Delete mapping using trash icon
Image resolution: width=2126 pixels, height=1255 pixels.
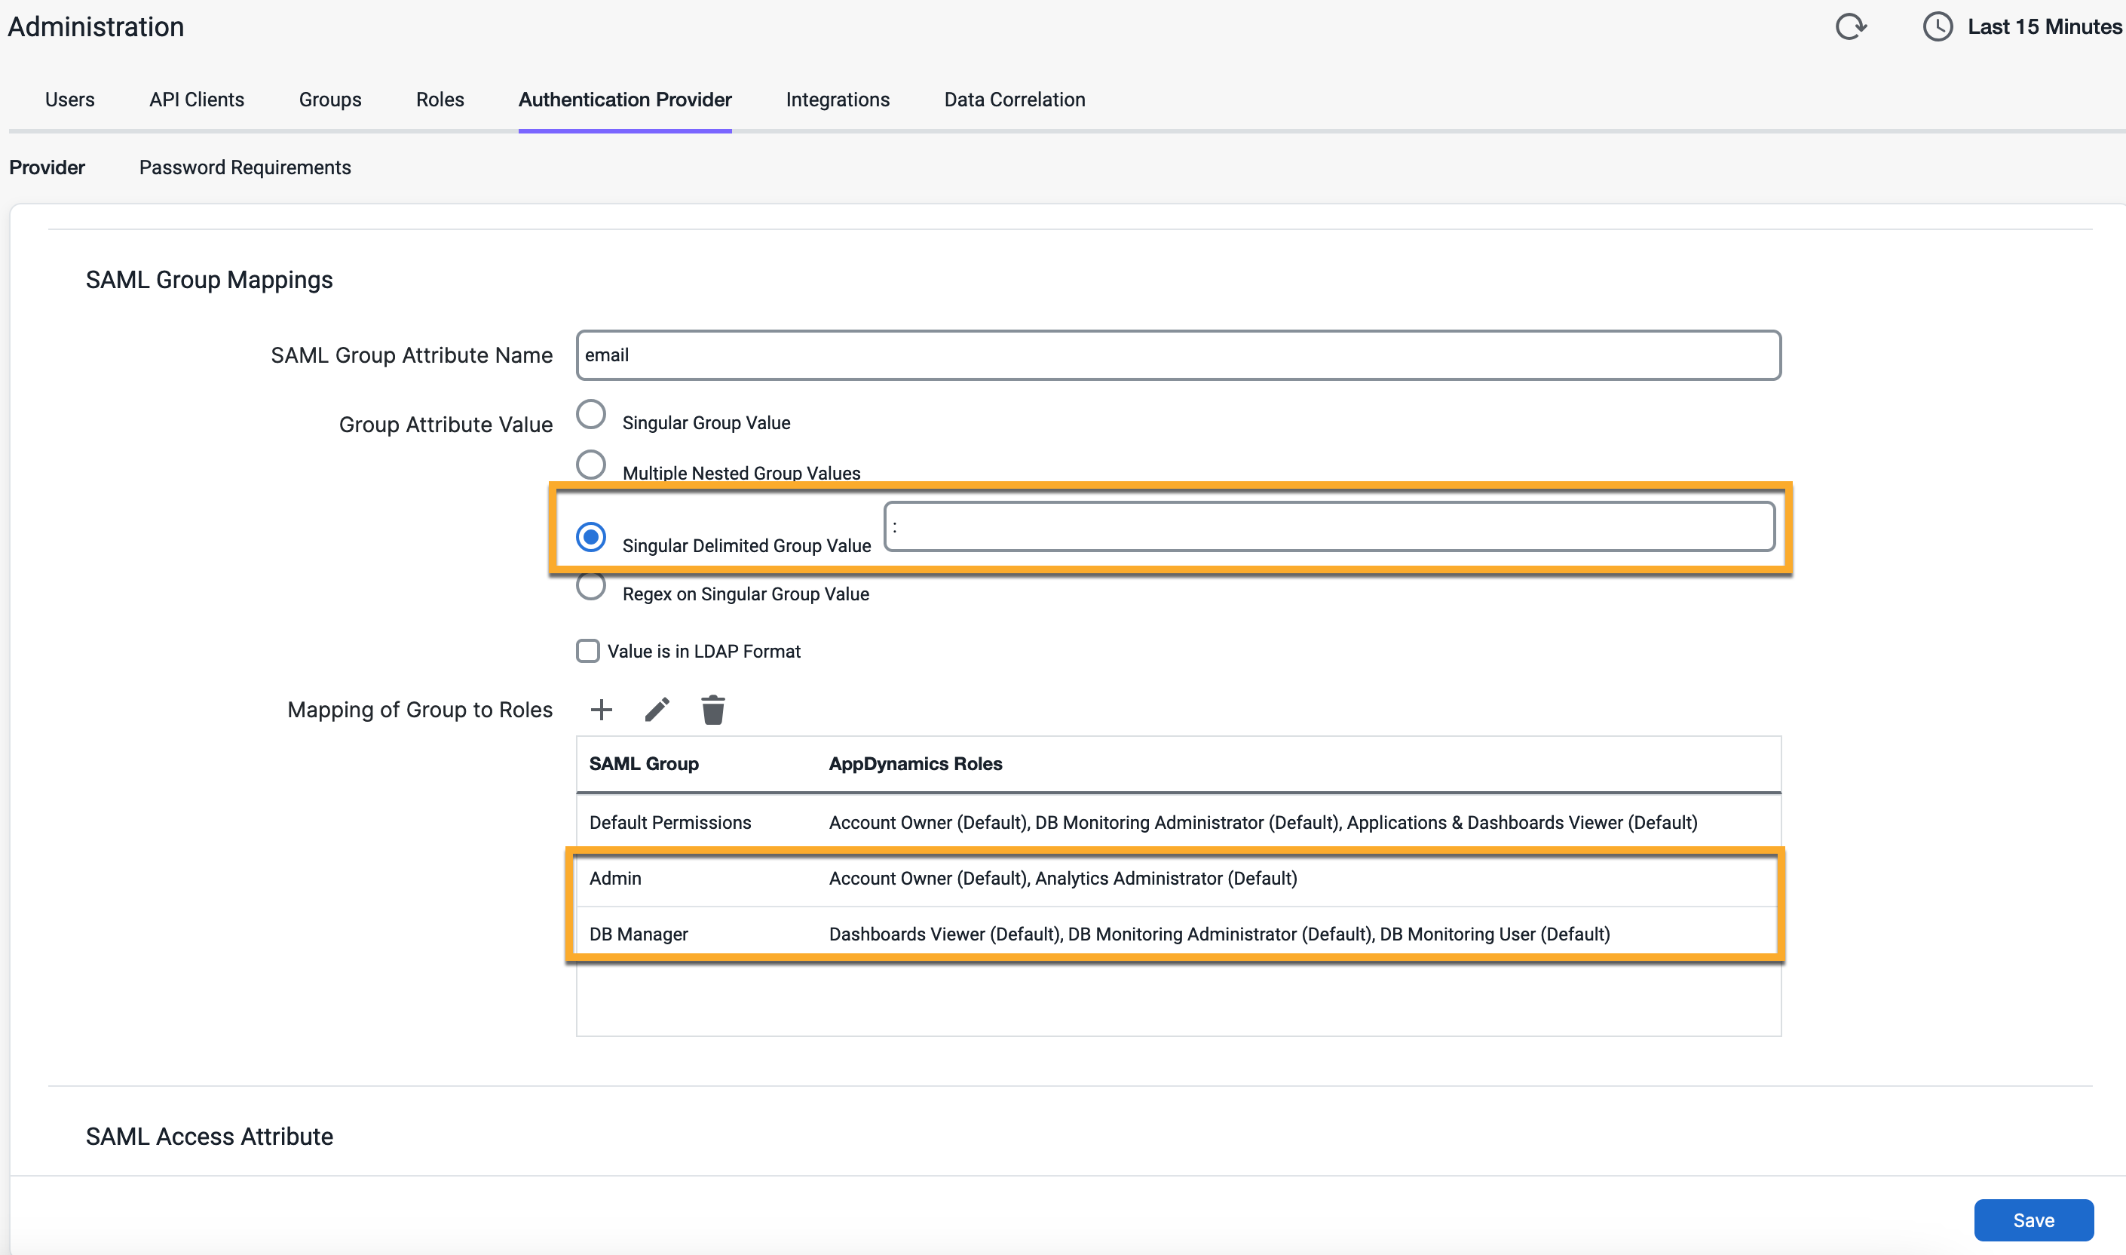pyautogui.click(x=712, y=710)
